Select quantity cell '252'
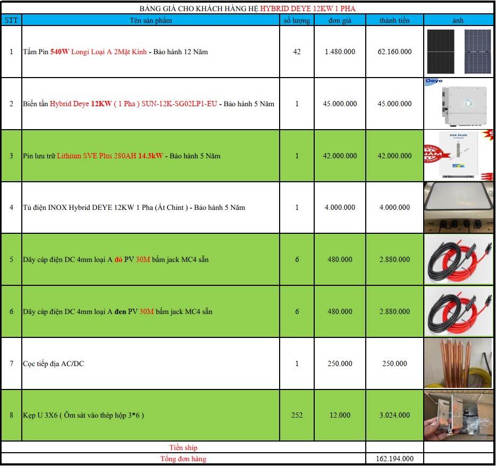This screenshot has height=466, width=496. pyautogui.click(x=297, y=415)
